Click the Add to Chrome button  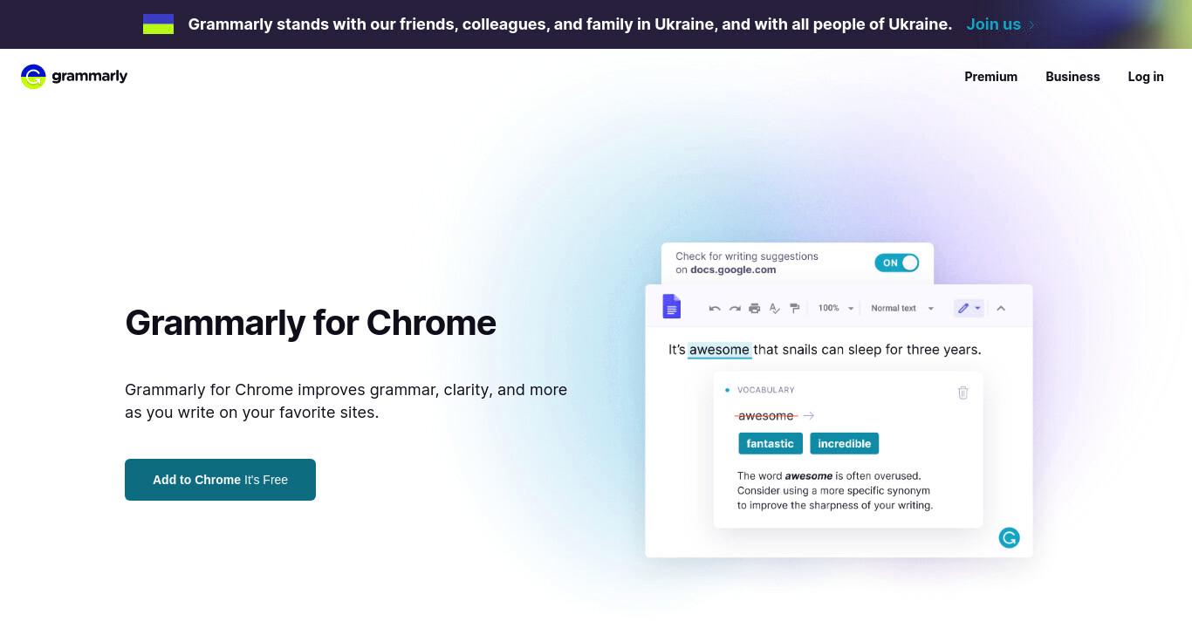(220, 480)
